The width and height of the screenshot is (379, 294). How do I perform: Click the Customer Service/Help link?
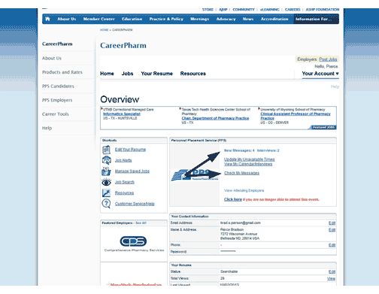coord(135,204)
